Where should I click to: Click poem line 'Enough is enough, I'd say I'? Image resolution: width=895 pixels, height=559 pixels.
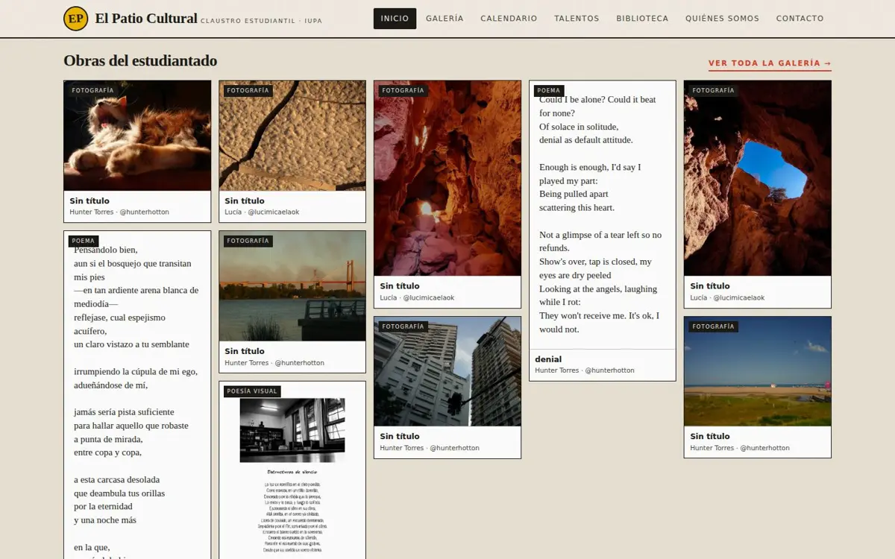click(590, 168)
